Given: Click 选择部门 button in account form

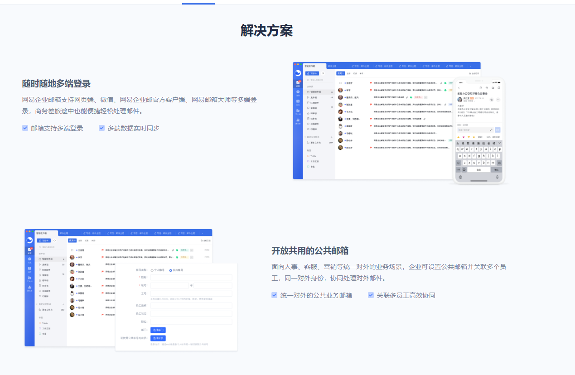Looking at the screenshot, I should (158, 330).
